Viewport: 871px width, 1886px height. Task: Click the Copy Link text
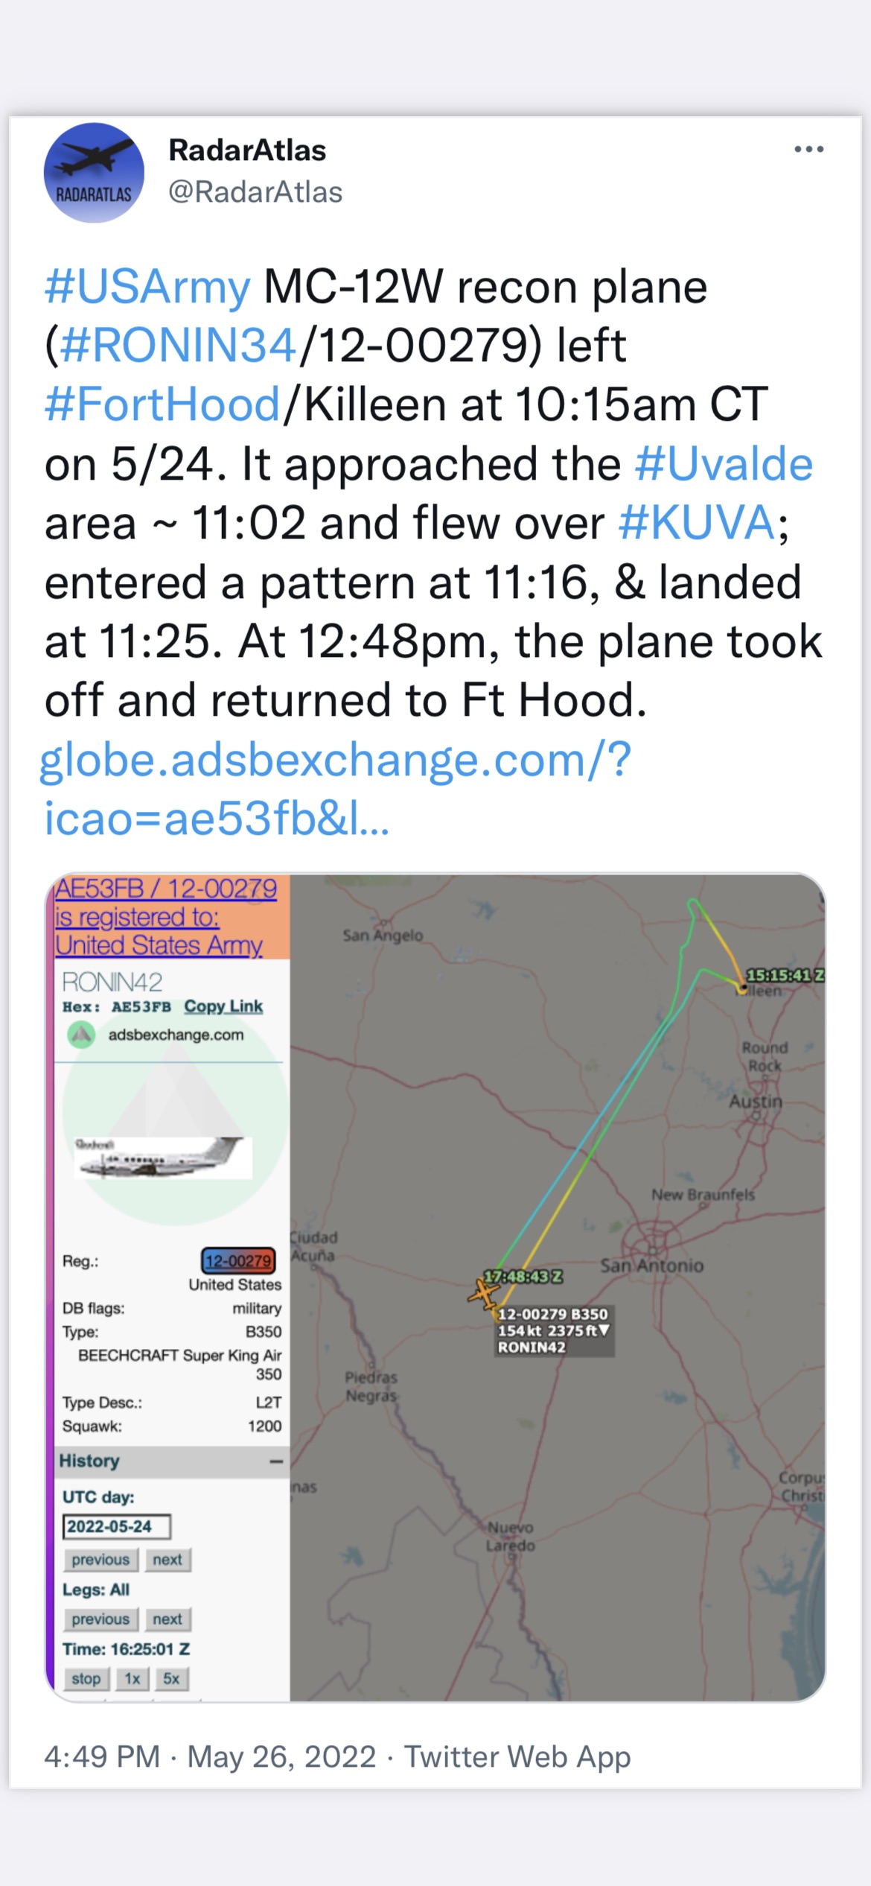(223, 1006)
